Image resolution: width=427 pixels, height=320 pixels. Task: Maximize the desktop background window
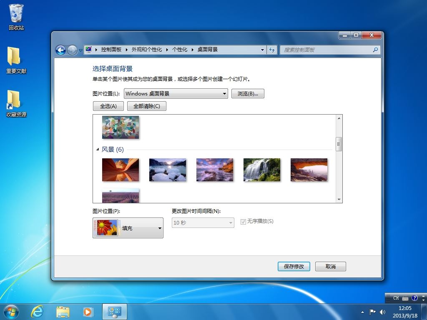pyautogui.click(x=356, y=35)
